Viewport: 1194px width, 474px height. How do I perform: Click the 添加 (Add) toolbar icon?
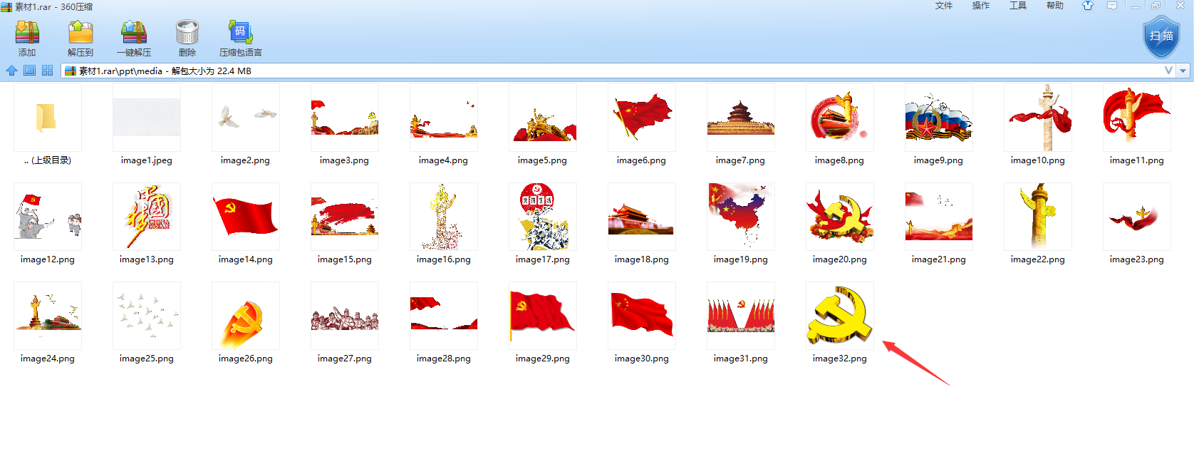point(27,33)
